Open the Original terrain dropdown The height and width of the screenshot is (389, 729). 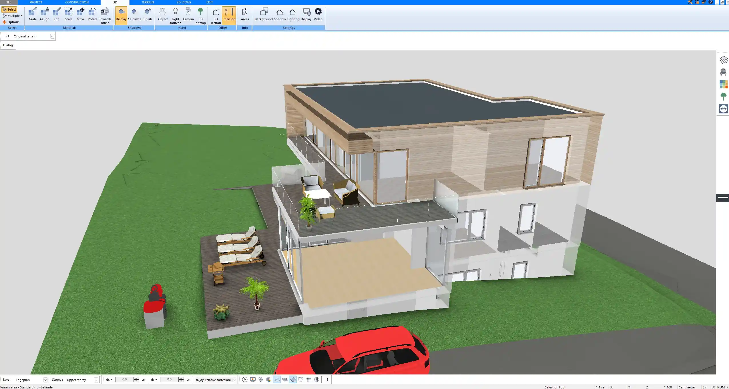52,36
